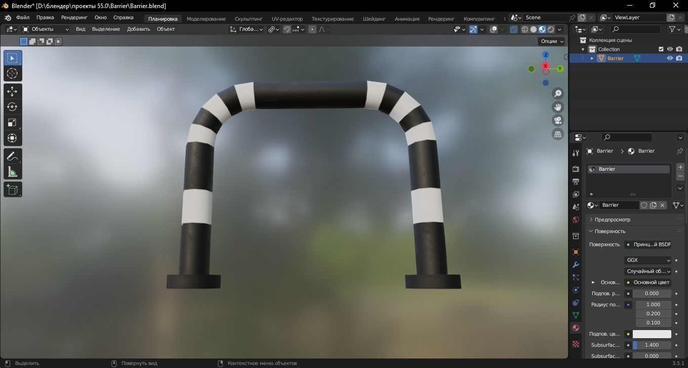
Task: Open the Output properties tab
Action: (576, 181)
